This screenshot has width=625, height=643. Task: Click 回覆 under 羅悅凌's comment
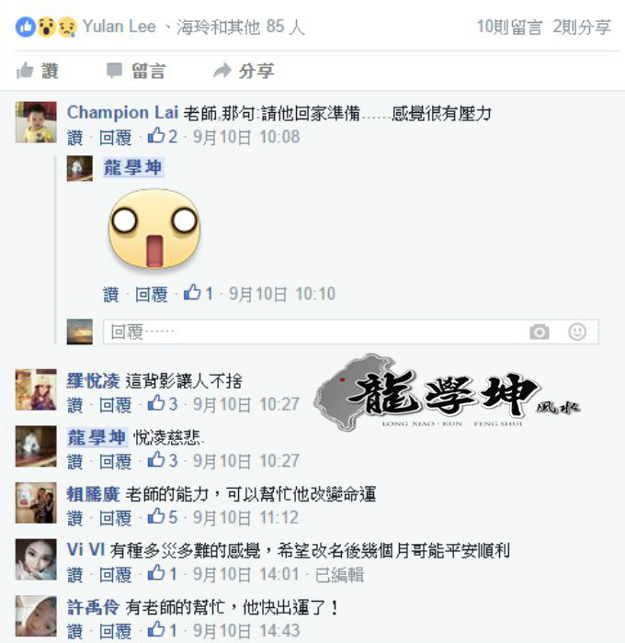pyautogui.click(x=115, y=405)
